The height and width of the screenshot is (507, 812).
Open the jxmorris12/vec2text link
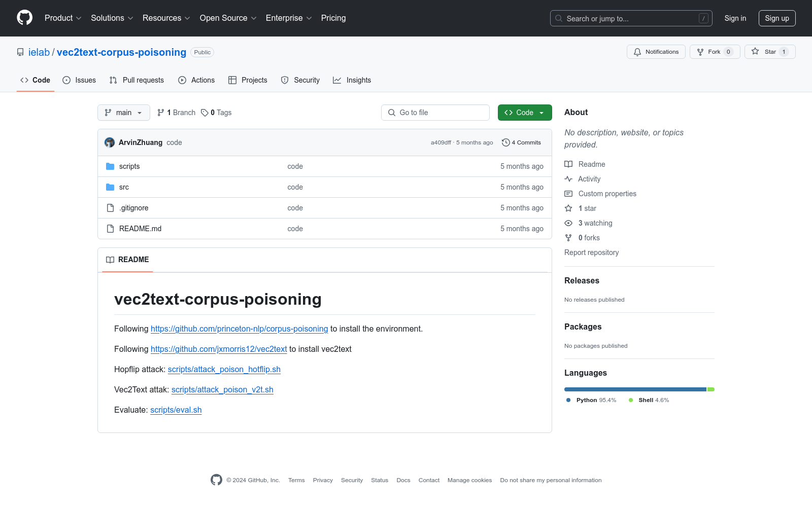click(219, 349)
